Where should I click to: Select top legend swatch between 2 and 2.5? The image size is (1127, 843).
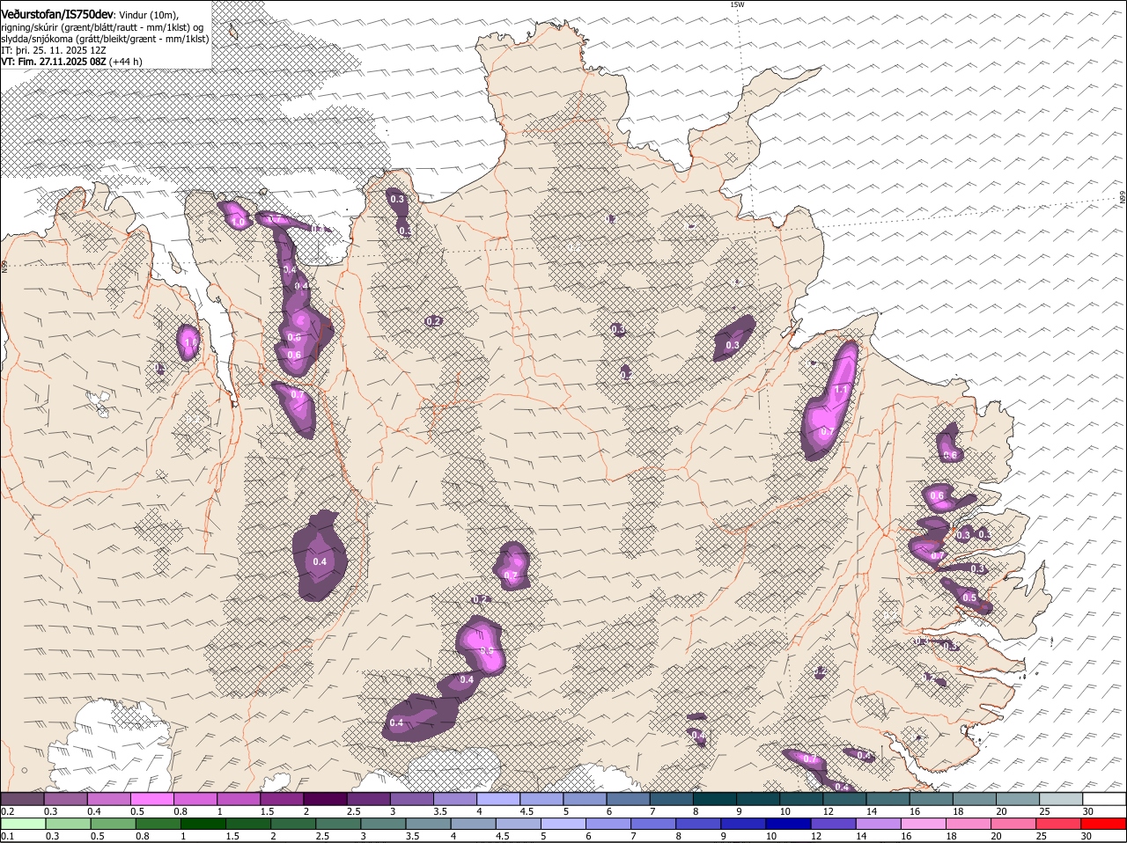click(326, 798)
